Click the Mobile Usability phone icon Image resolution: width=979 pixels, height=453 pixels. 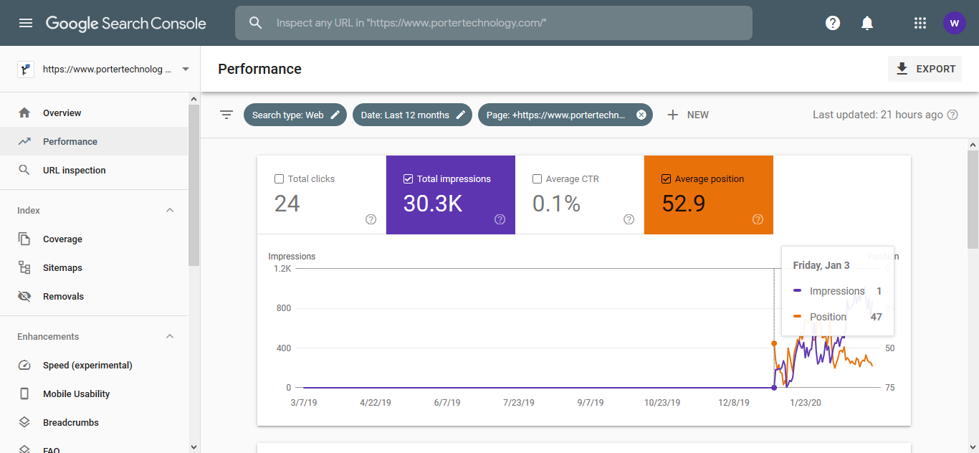24,394
